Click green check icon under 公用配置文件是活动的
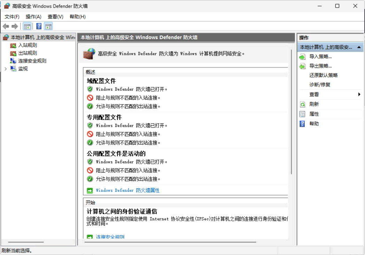This screenshot has width=365, height=255. 90,179
